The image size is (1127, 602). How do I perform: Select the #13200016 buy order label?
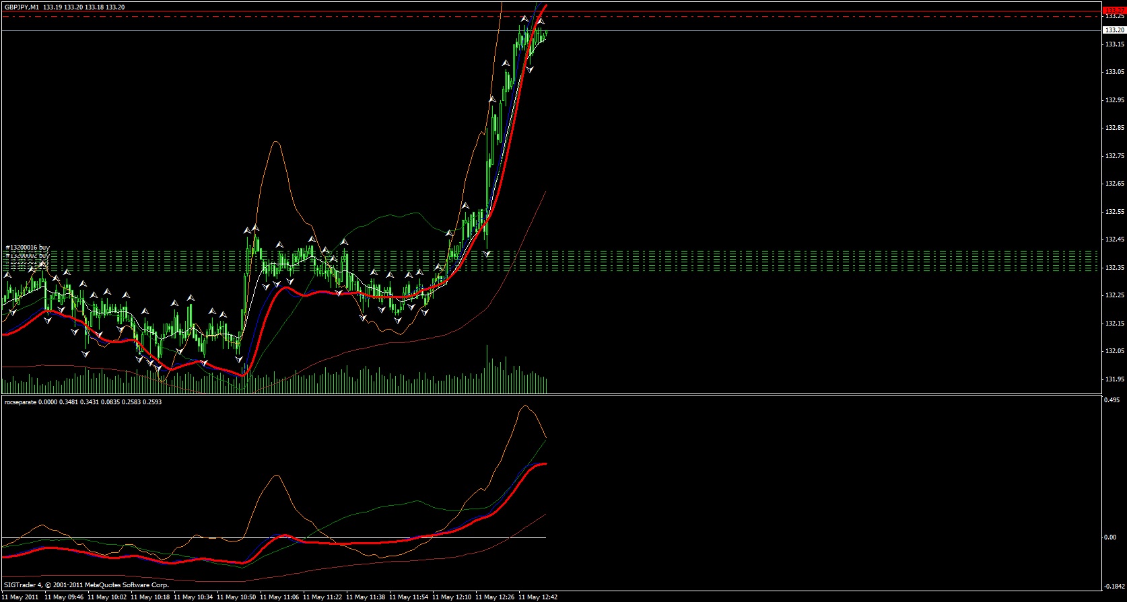click(x=28, y=248)
